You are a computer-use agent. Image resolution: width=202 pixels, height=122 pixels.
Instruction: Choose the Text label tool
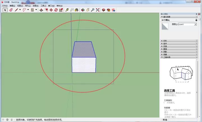click(x=72, y=10)
